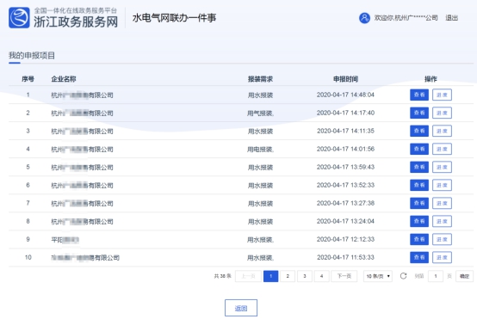
Task: Click welcome text 欢迎你,杭州广*****公司
Action: (406, 18)
